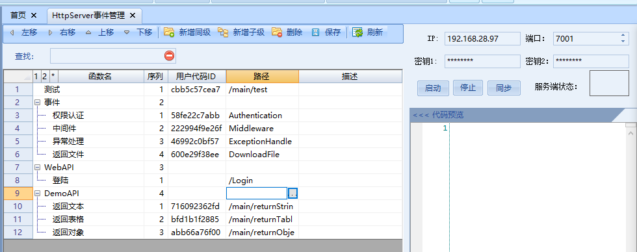Move the node down with the 下移 icon
This screenshot has height=252, width=637.
pyautogui.click(x=127, y=32)
